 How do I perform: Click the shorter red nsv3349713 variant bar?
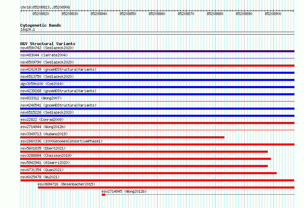(x=122, y=137)
